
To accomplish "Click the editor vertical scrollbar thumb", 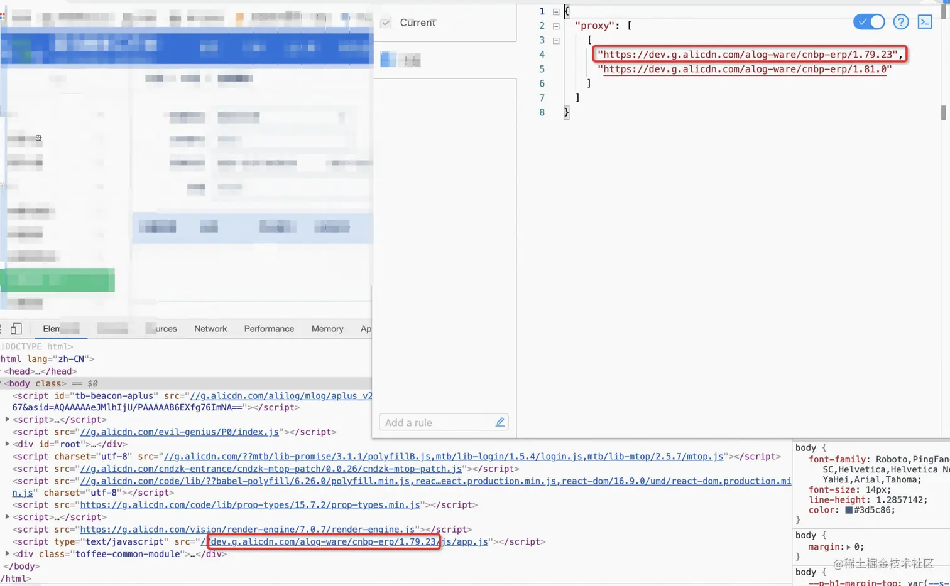I will [943, 112].
